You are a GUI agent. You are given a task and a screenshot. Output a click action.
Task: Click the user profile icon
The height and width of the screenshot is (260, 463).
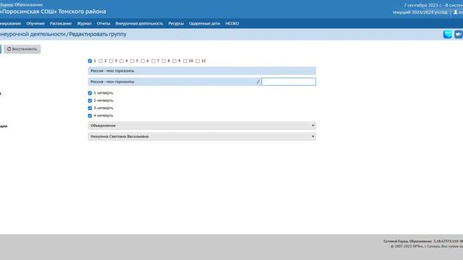(455, 12)
